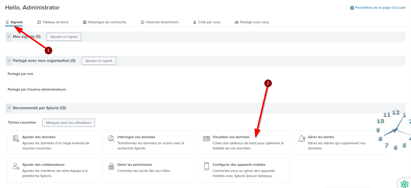Viewport: 411px width, 188px height.
Task: Collapse the Recommandé par Splunk section
Action: point(9,108)
